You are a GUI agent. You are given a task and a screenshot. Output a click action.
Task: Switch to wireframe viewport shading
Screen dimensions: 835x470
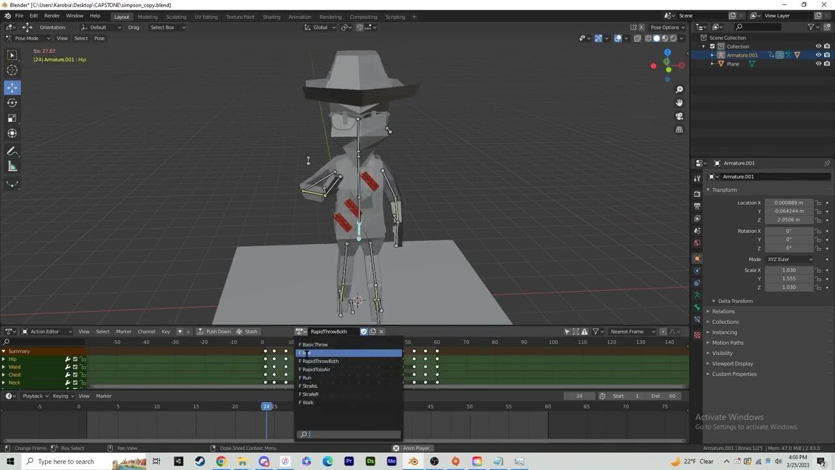pos(648,39)
